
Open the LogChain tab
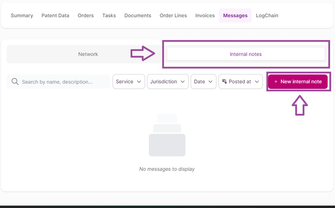pos(267,15)
